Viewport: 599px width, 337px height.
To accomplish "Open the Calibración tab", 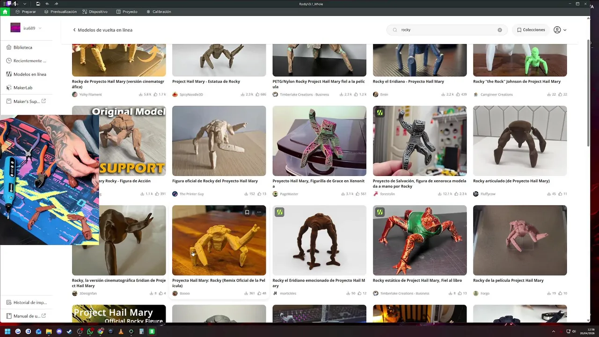I will tap(159, 12).
